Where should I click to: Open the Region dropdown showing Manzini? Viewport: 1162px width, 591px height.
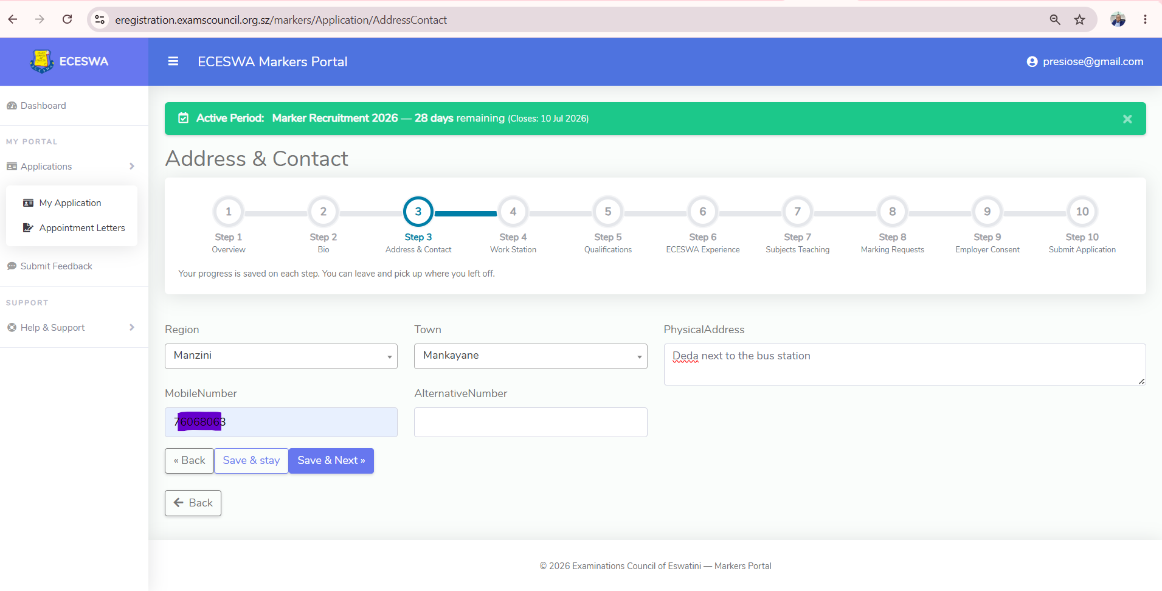coord(281,356)
